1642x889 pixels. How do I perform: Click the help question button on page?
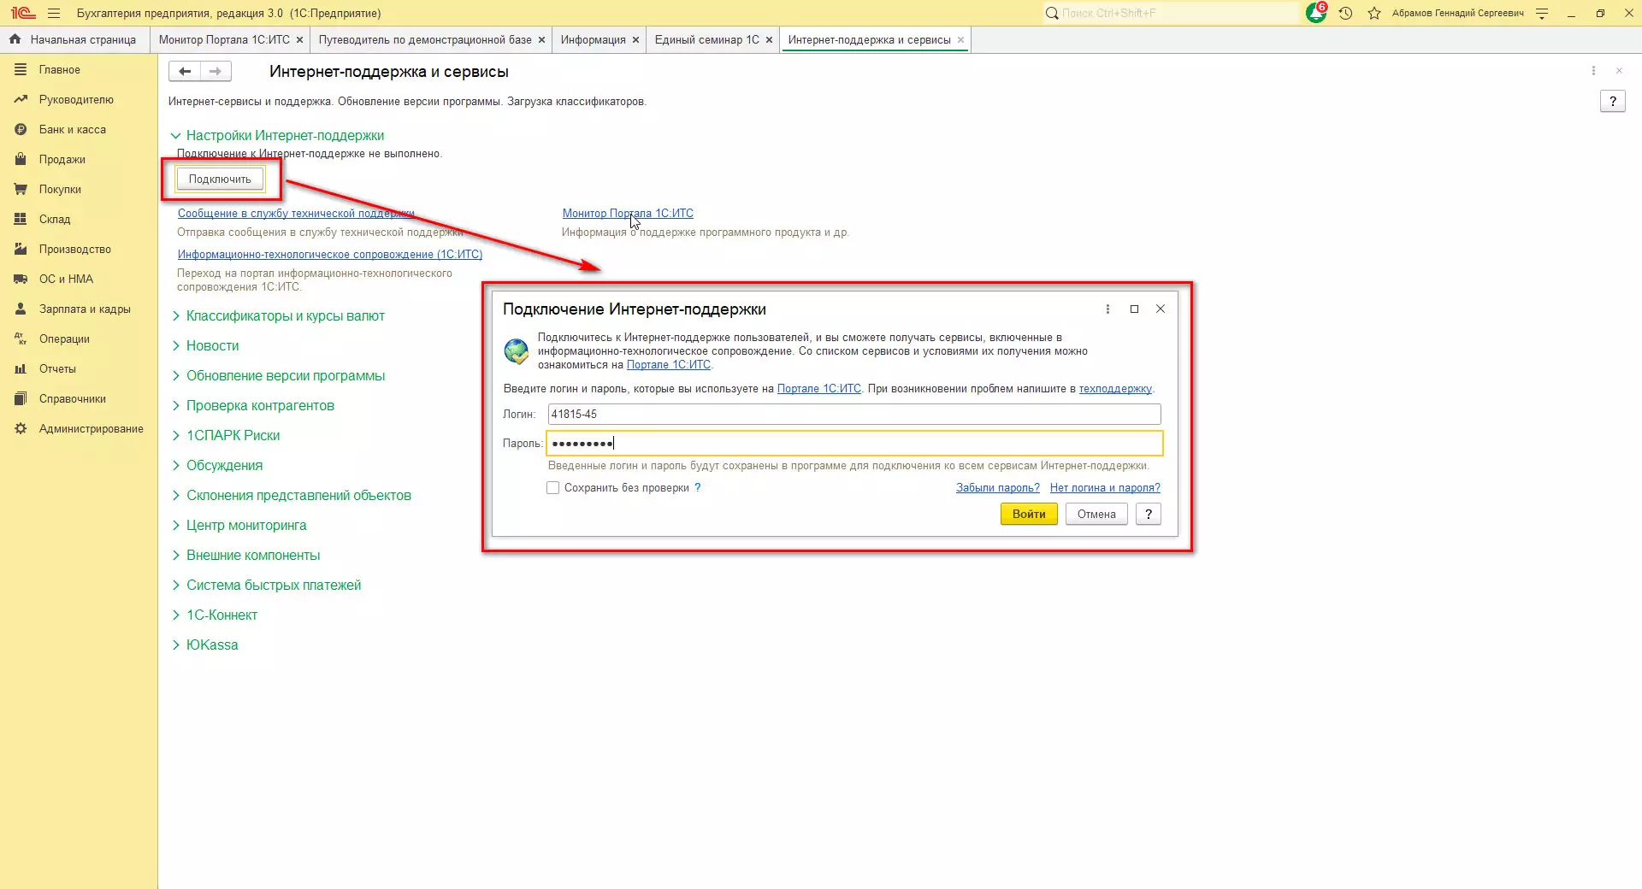click(1613, 101)
